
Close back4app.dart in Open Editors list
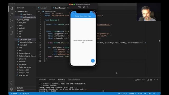[x=18, y=17]
